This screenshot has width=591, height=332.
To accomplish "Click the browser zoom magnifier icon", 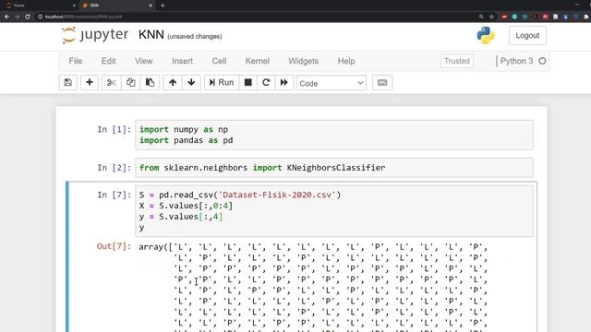I will point(481,17).
